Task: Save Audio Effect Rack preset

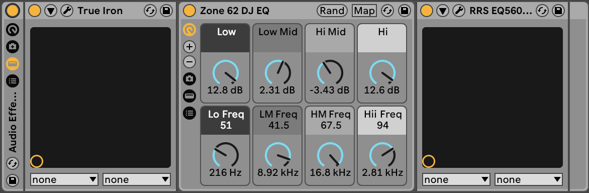Action: click(x=13, y=180)
